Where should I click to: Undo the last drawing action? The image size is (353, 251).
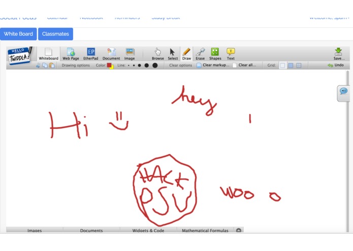pyautogui.click(x=336, y=65)
